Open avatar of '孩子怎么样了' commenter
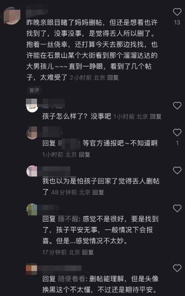 coord(32,106)
